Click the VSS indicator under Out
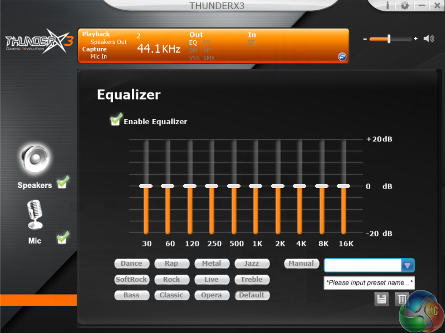 (194, 58)
